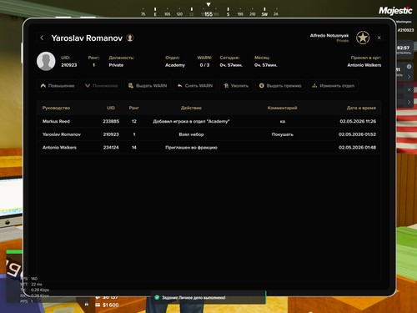Click the UID column header in table
The height and width of the screenshot is (313, 417).
coord(111,108)
